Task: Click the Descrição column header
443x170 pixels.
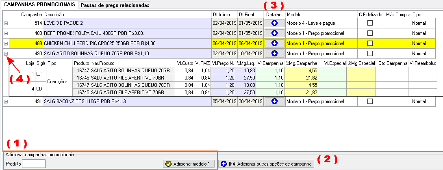Action: [127, 14]
